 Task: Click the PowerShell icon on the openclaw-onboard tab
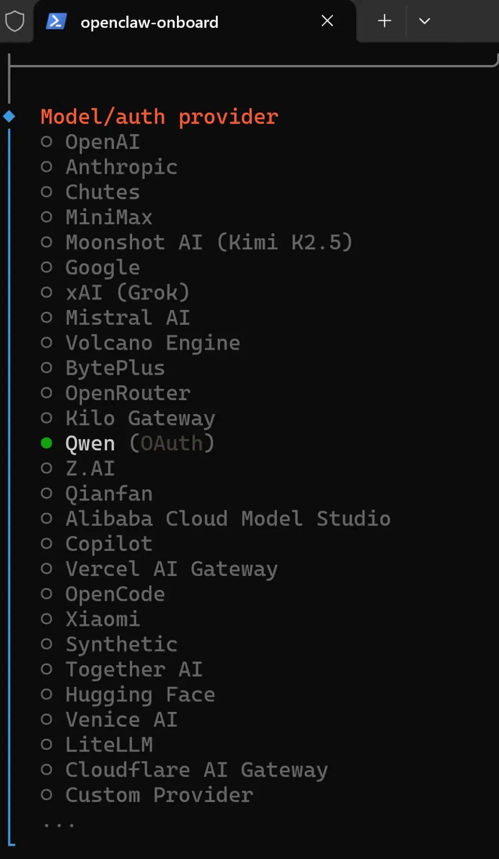pyautogui.click(x=56, y=21)
